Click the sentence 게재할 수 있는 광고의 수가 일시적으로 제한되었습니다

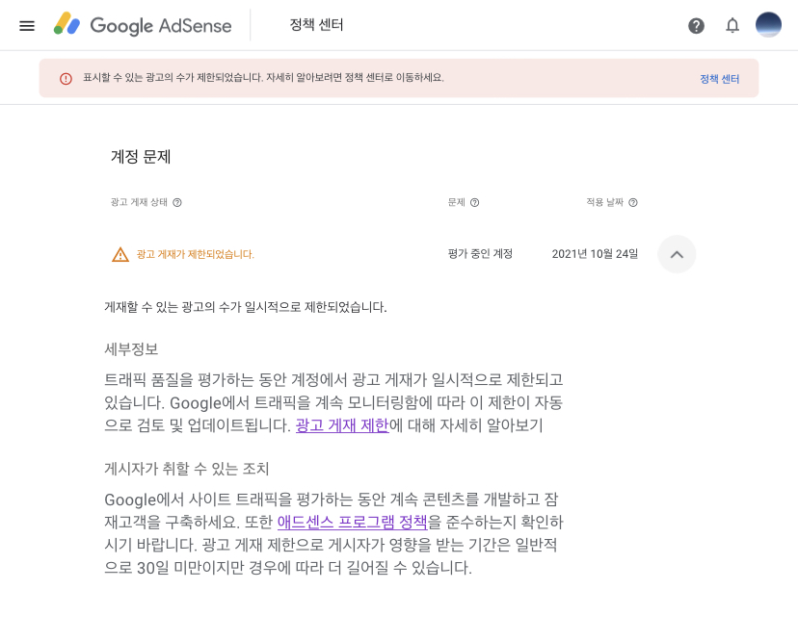(246, 307)
